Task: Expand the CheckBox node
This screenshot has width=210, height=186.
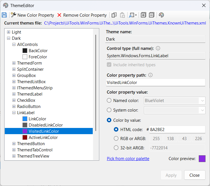Action: pos(14,100)
